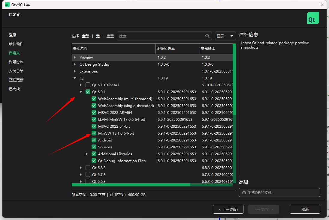Click the 取消 cancel button
This screenshot has width=329, height=220.
coord(305,209)
